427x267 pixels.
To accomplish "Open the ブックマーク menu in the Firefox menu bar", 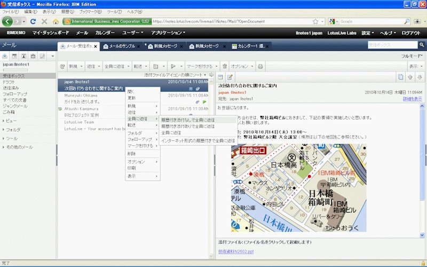I will (x=90, y=12).
